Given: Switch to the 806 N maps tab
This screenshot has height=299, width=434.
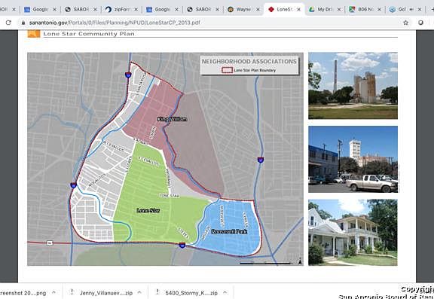Looking at the screenshot, I should click(365, 9).
